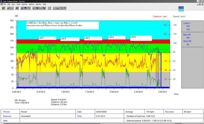
Task: Click the blue memory indicator at top right
Action: coord(181,8)
